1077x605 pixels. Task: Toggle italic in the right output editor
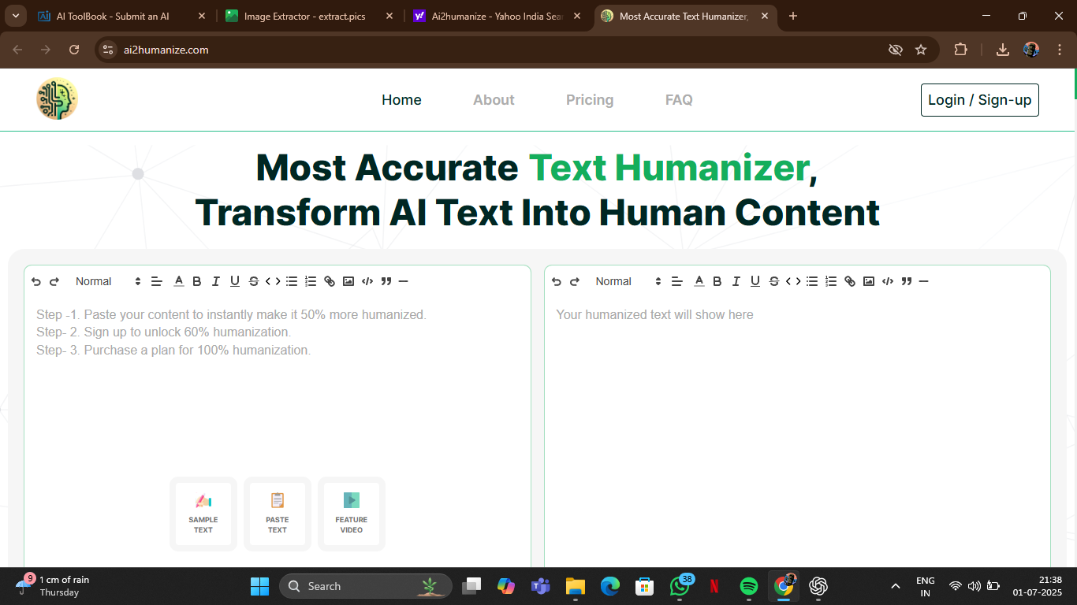click(x=736, y=281)
